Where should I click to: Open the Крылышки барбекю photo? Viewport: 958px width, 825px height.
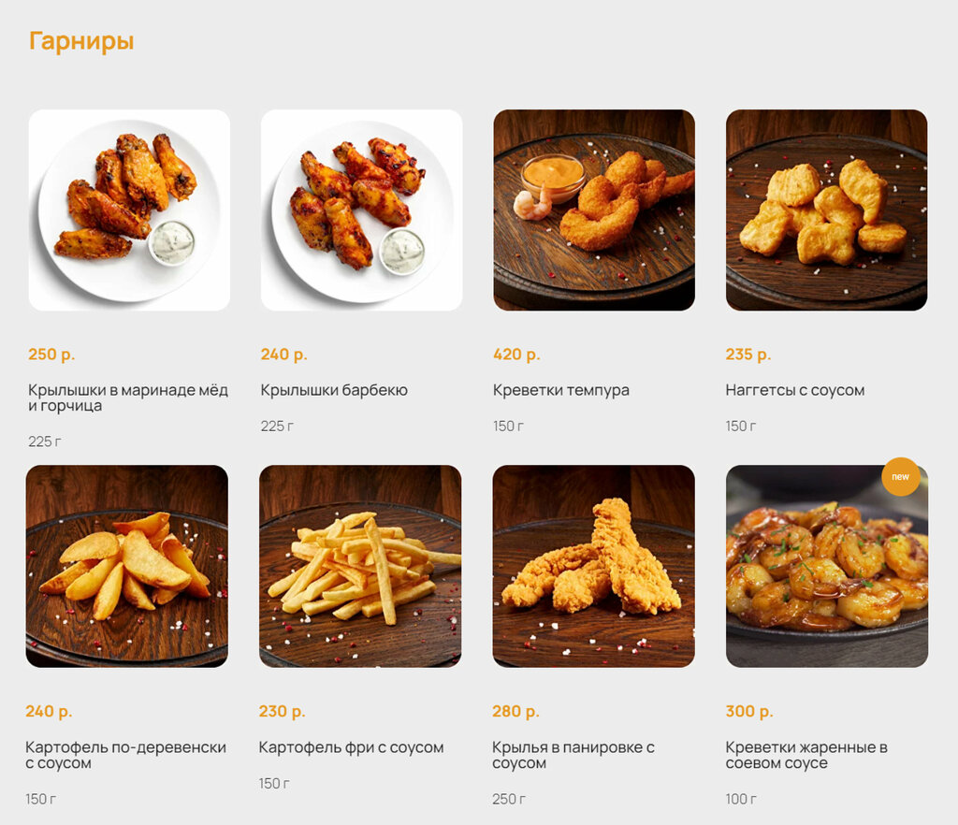pos(361,210)
